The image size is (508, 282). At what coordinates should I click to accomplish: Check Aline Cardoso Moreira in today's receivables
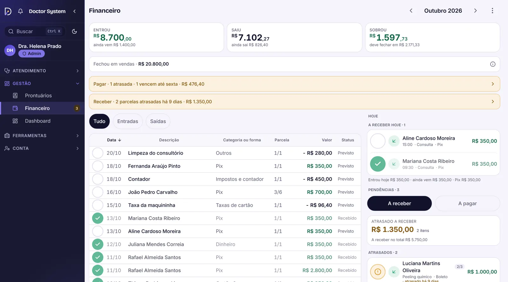click(x=378, y=141)
